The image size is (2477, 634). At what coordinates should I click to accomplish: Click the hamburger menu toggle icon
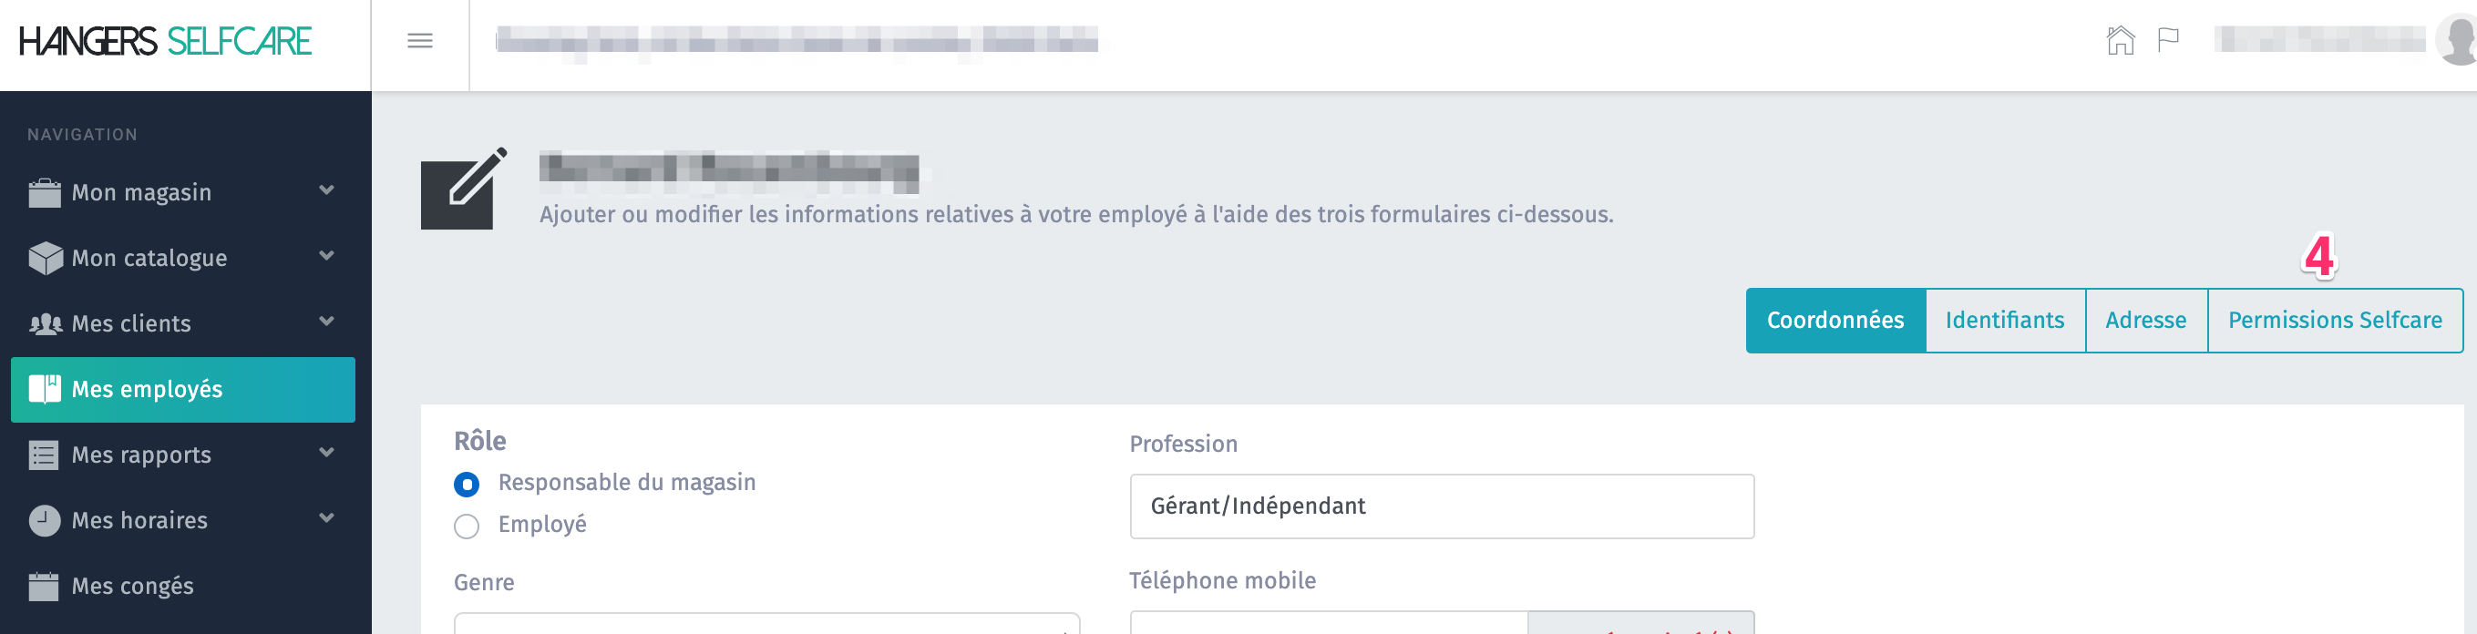(420, 40)
